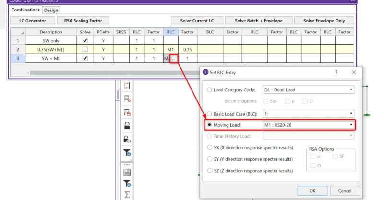Open the Basic Load Case dropdown
384x200 pixels.
(309, 114)
